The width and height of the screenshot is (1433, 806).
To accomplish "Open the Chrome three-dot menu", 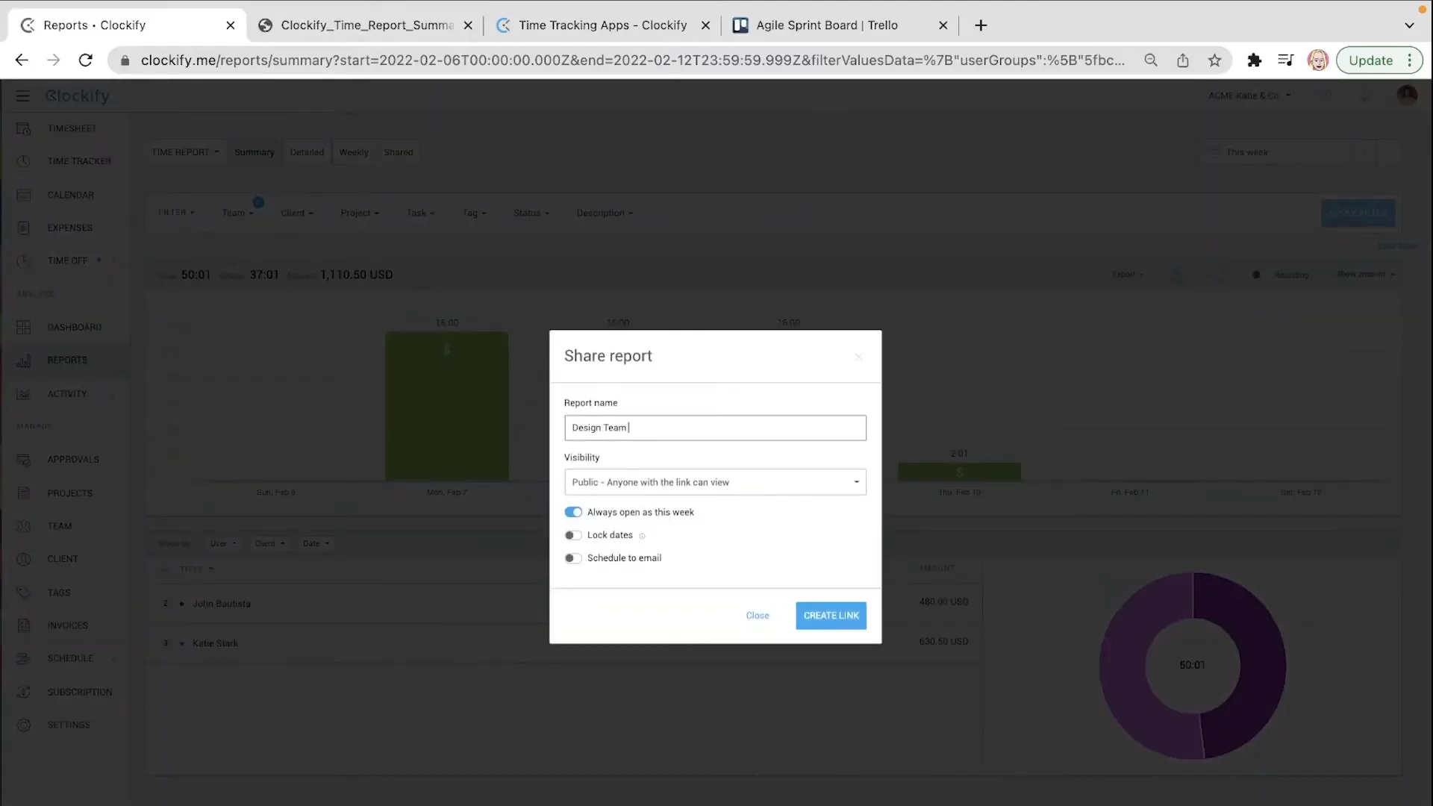I will 1410,60.
